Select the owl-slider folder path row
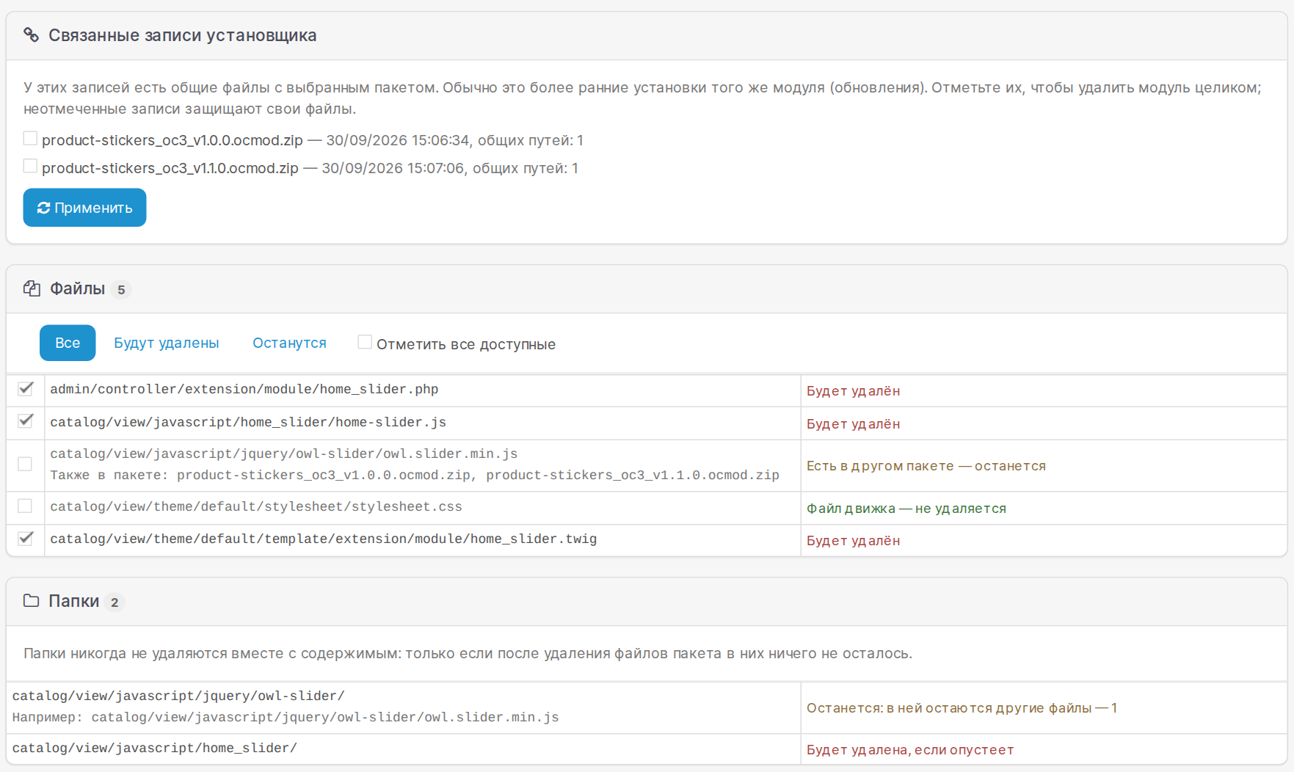 coord(647,707)
